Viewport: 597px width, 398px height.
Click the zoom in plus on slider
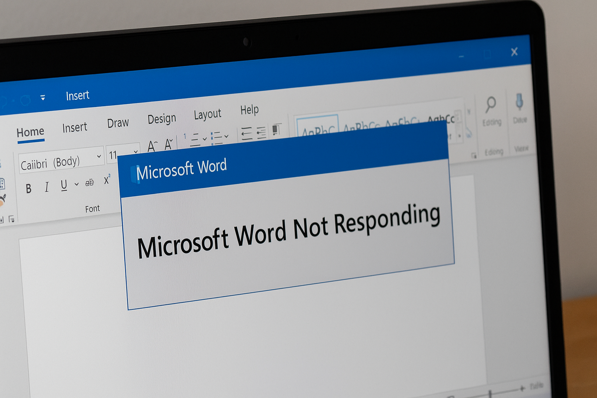(522, 388)
